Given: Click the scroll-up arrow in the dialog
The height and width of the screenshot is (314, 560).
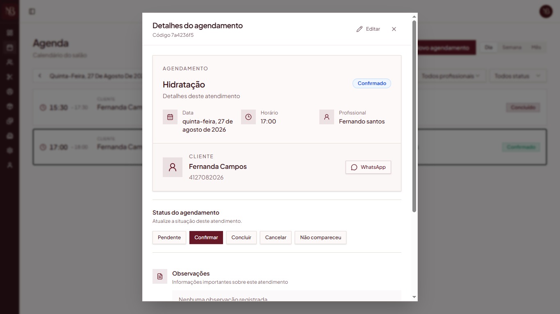Looking at the screenshot, I should [x=414, y=17].
